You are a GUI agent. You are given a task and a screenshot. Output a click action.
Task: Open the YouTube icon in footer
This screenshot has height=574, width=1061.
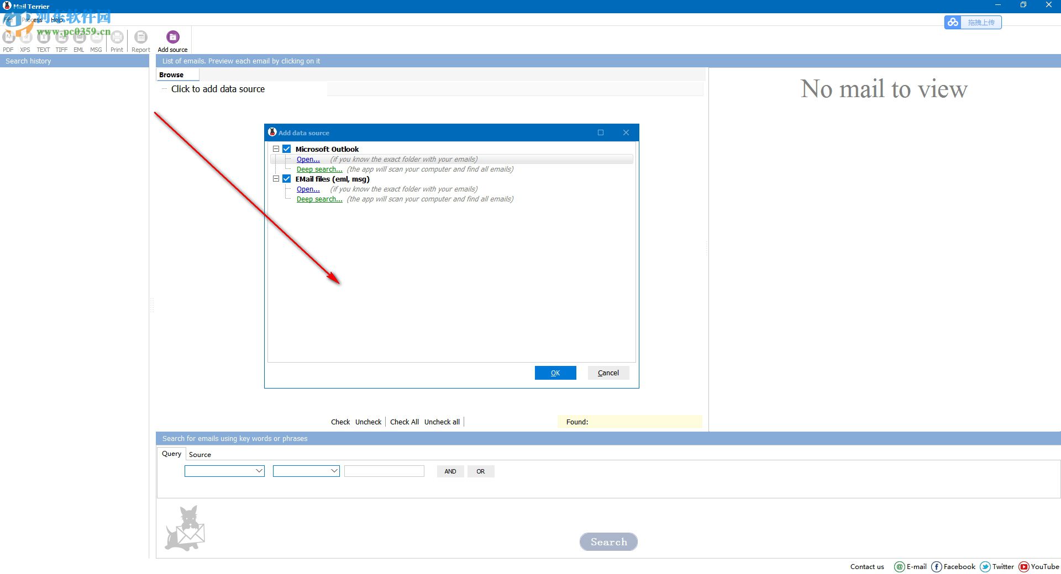pos(1023,567)
